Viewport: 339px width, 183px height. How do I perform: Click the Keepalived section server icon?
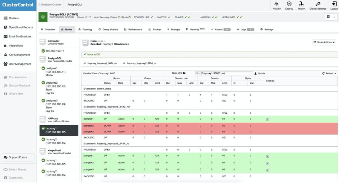coord(43,151)
